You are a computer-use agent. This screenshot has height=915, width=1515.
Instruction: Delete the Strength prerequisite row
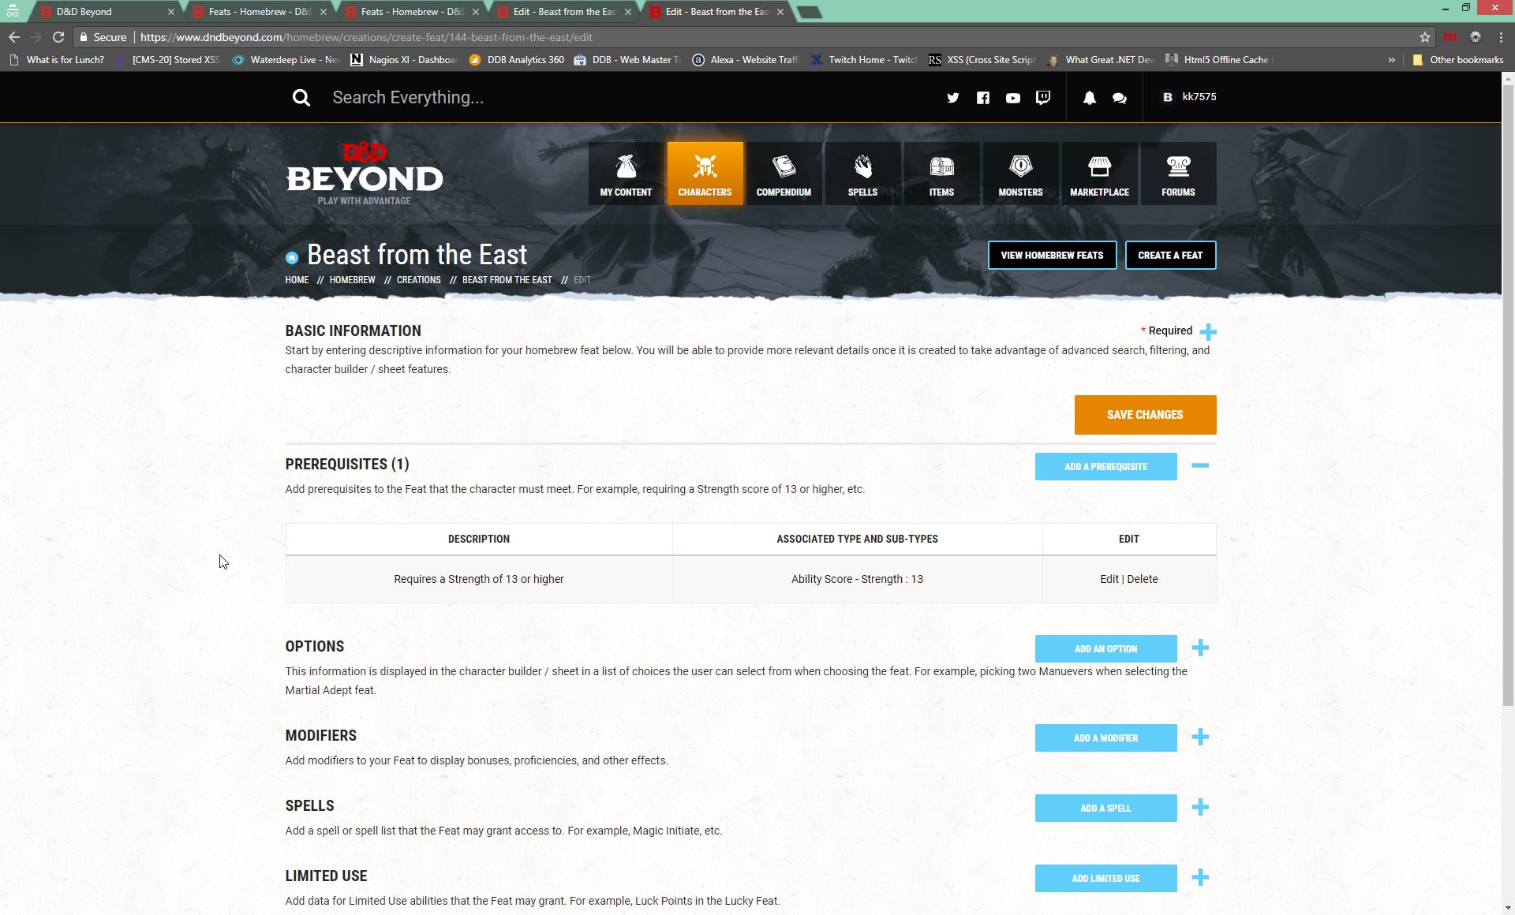[x=1142, y=579]
